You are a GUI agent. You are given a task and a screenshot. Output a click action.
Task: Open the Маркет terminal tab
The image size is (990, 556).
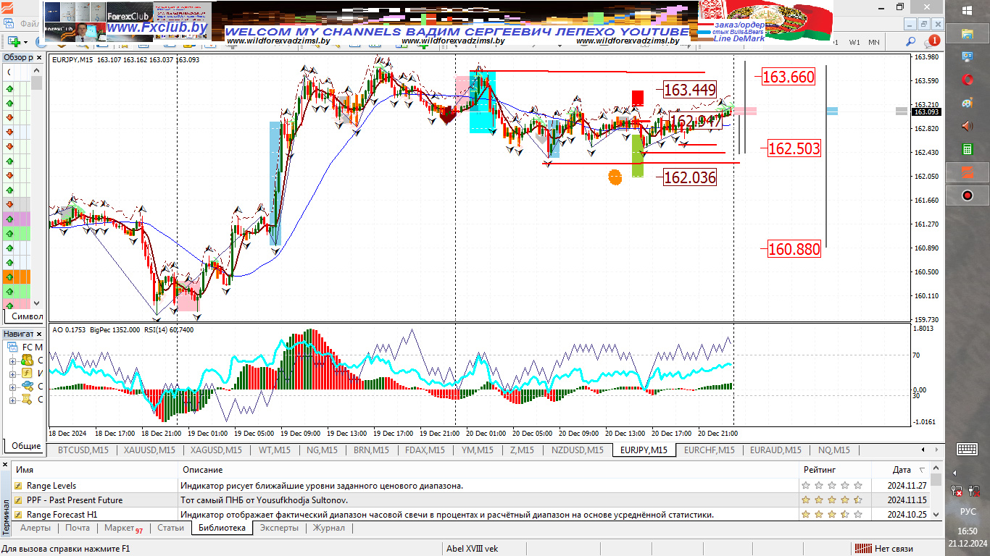(123, 528)
